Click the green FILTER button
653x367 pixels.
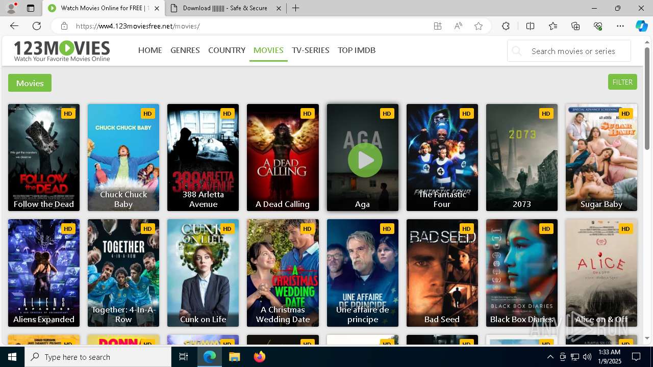coord(622,82)
